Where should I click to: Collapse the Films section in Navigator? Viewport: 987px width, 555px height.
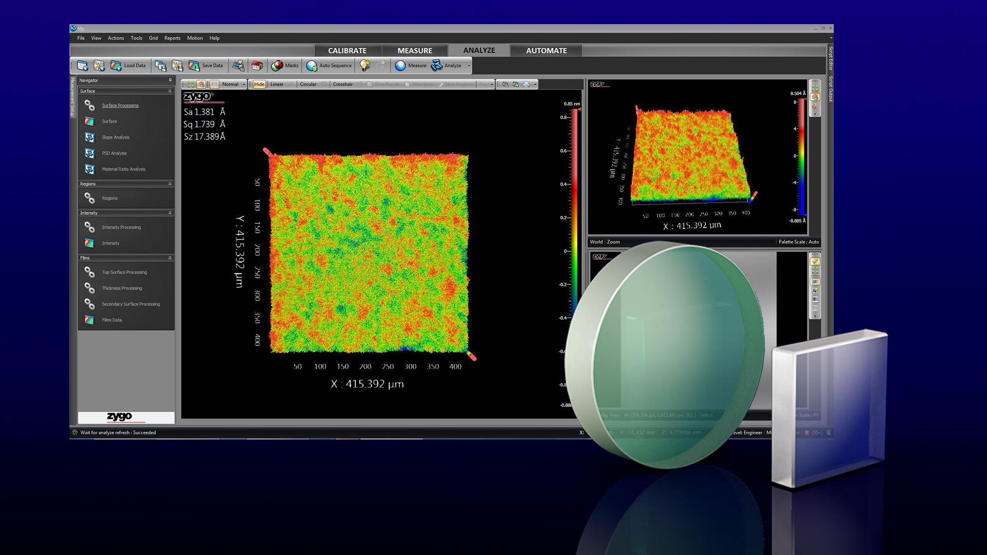tap(170, 258)
